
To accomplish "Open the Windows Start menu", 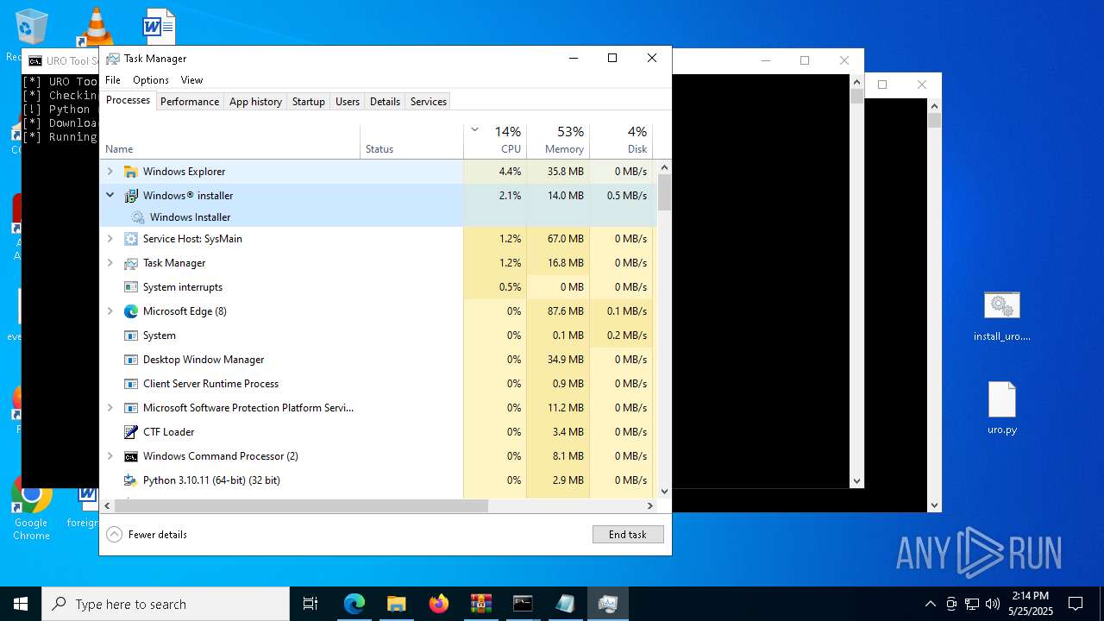I will (21, 604).
